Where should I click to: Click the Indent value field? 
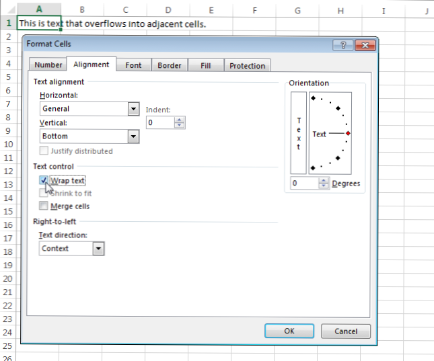pos(161,122)
